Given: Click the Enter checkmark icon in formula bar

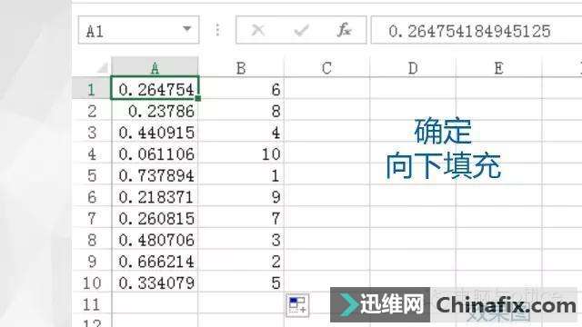Looking at the screenshot, I should (x=301, y=30).
